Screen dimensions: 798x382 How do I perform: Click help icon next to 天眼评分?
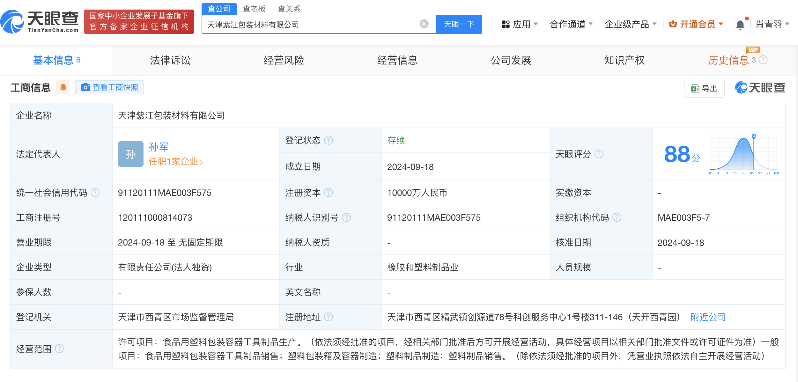pyautogui.click(x=599, y=154)
